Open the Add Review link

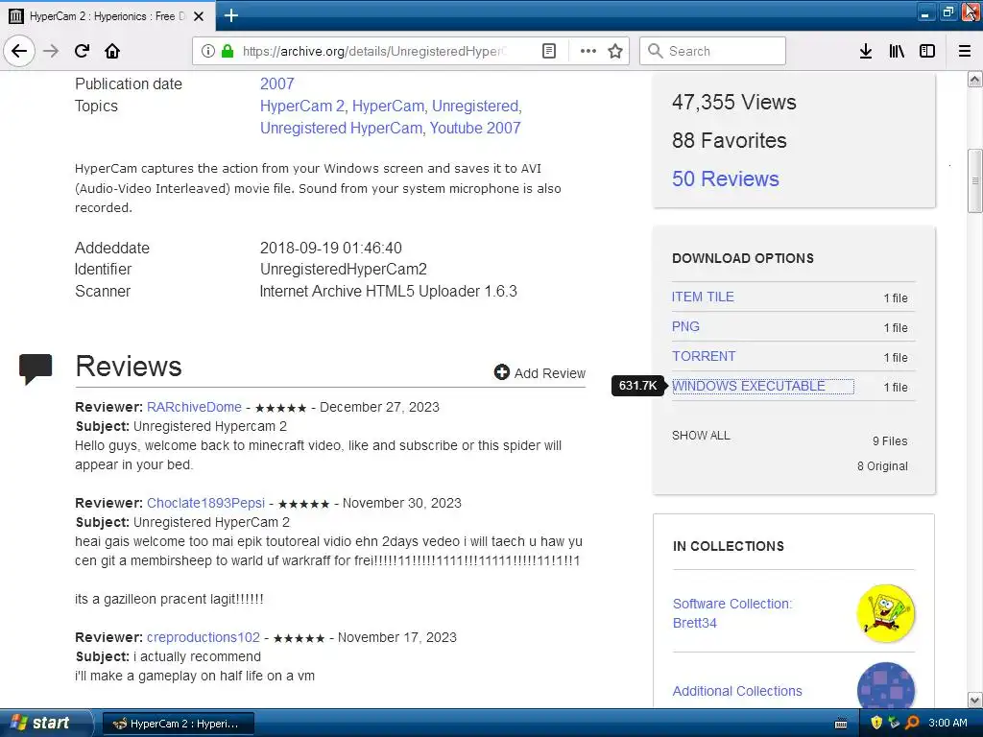550,373
